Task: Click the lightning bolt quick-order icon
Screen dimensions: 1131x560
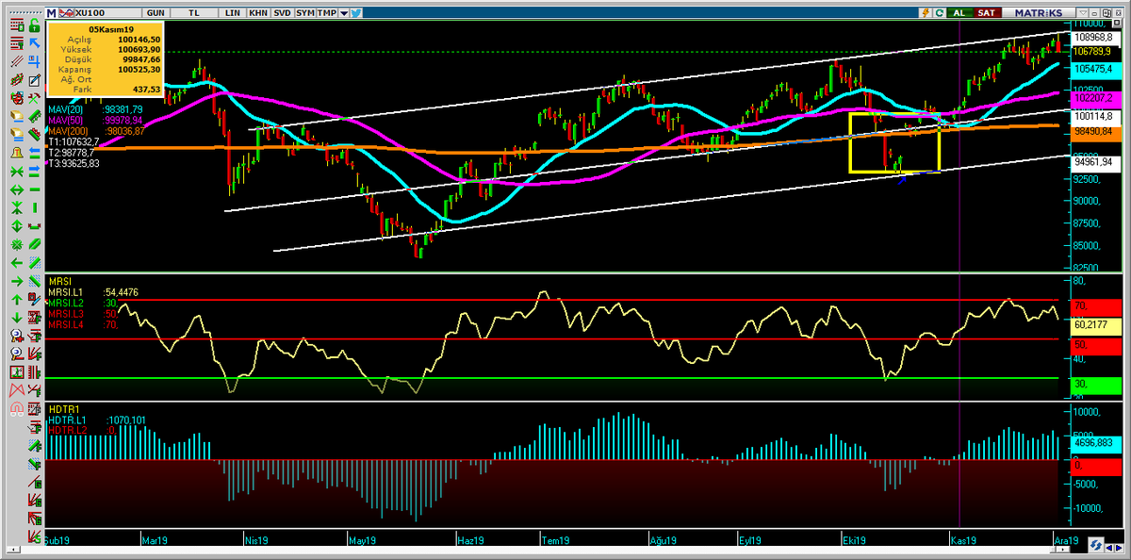Action: [x=926, y=13]
